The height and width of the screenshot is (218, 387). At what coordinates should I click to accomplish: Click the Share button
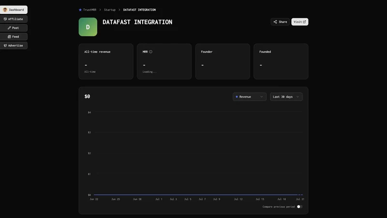[x=280, y=22]
